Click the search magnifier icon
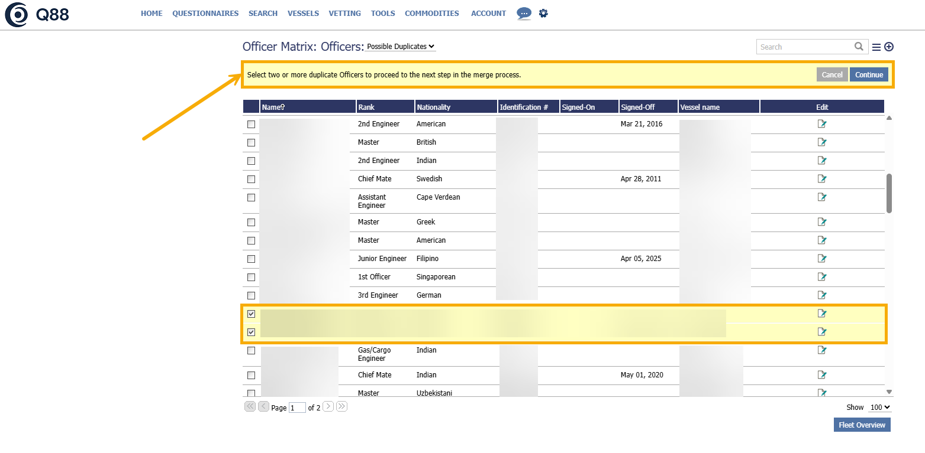The width and height of the screenshot is (925, 453). pyautogui.click(x=859, y=47)
